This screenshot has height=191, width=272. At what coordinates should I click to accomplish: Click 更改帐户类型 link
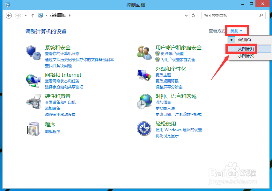(x=172, y=54)
